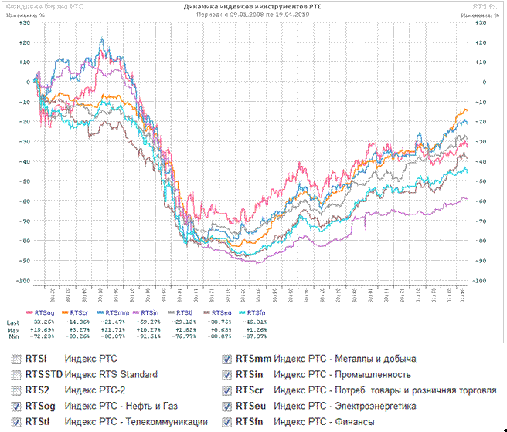Click the purple RTSin legend swatch

coord(136,312)
